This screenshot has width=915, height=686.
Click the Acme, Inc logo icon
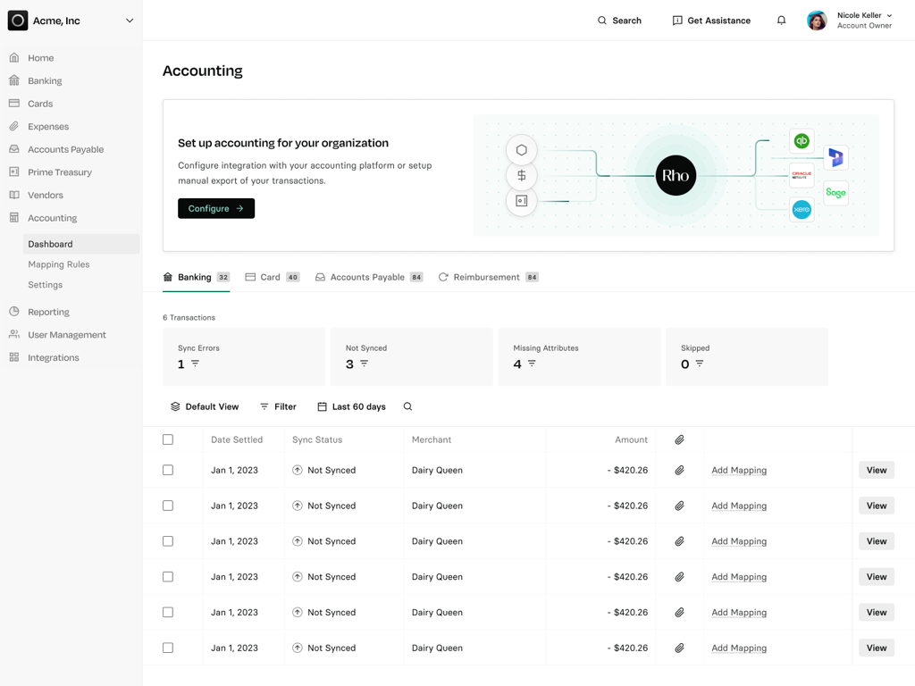pos(18,21)
